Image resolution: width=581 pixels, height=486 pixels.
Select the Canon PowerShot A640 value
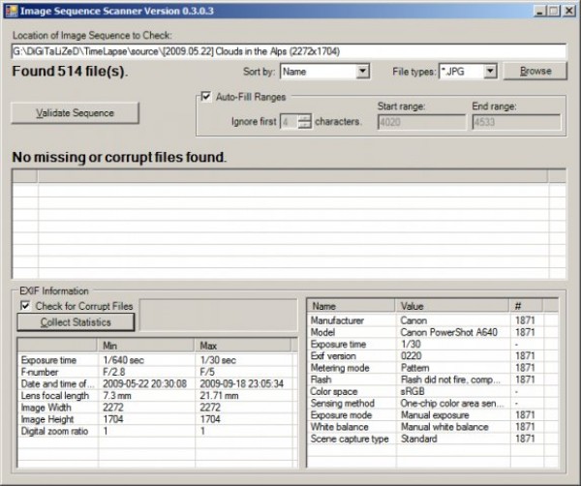pos(448,332)
